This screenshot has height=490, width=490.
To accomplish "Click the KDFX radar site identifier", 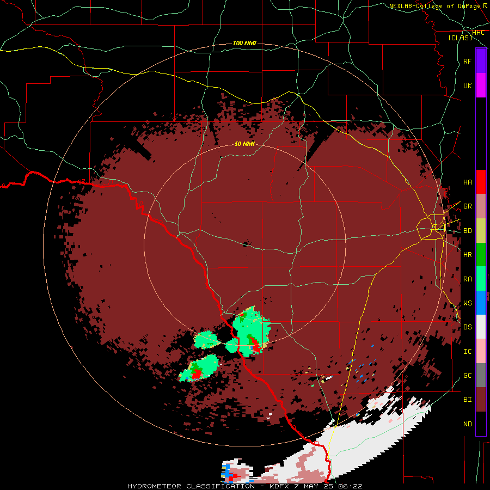I will pyautogui.click(x=279, y=486).
